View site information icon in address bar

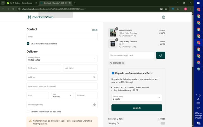[19, 9]
